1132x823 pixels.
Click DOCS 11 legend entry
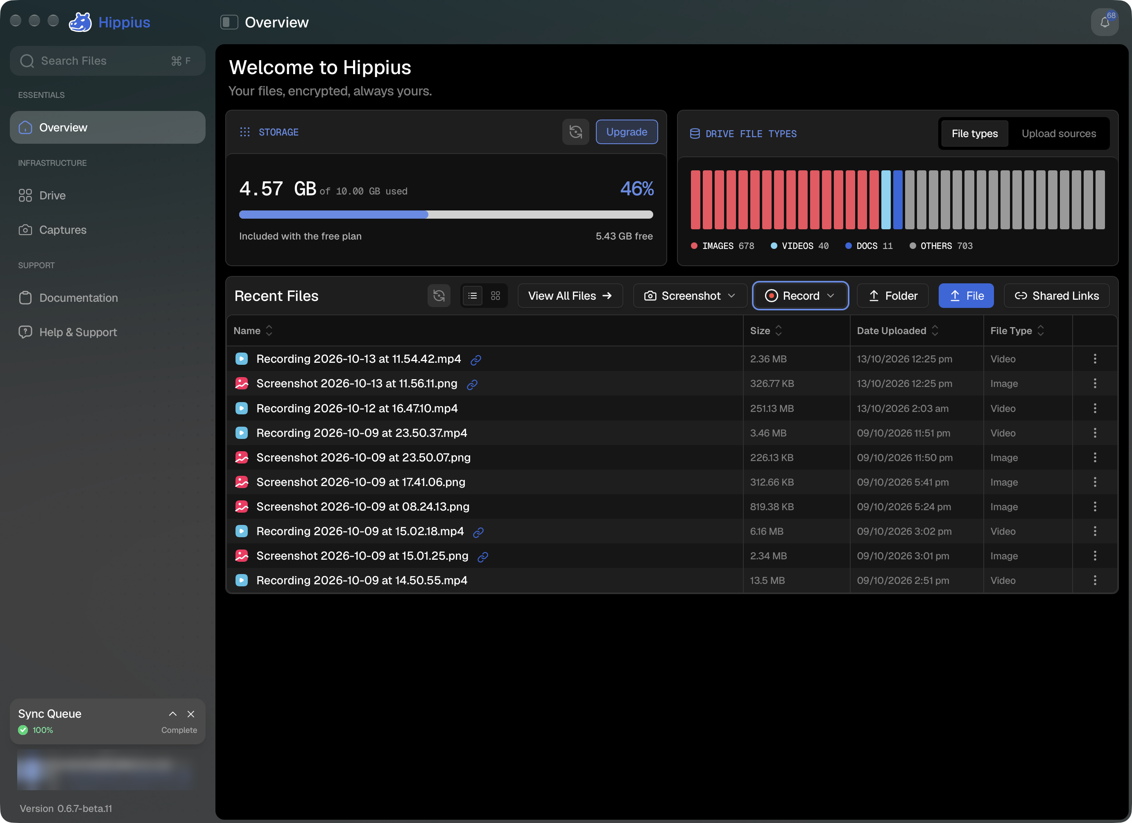869,246
